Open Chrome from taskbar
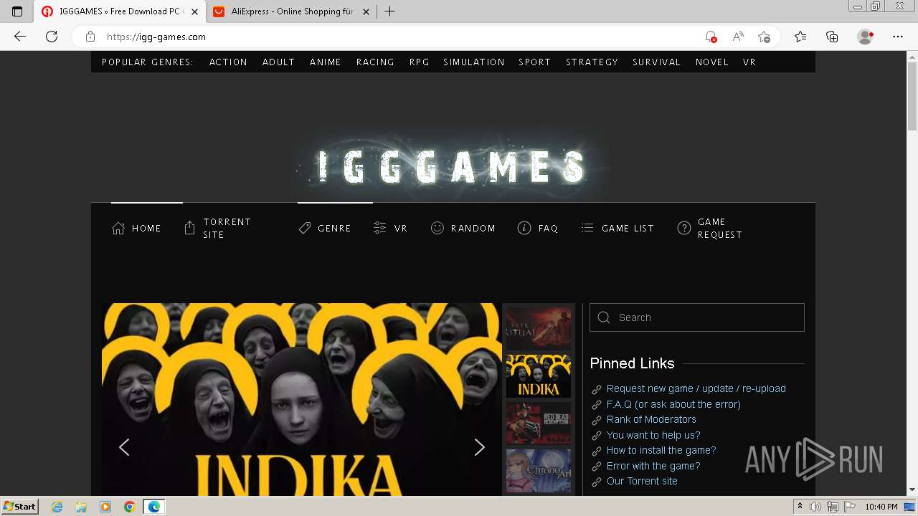 129,507
